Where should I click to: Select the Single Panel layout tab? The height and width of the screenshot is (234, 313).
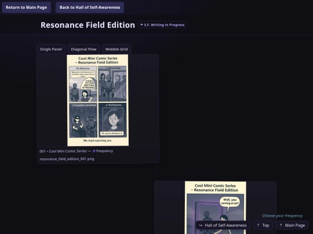tap(51, 49)
